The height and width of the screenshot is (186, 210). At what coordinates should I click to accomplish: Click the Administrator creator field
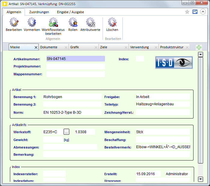(178, 174)
